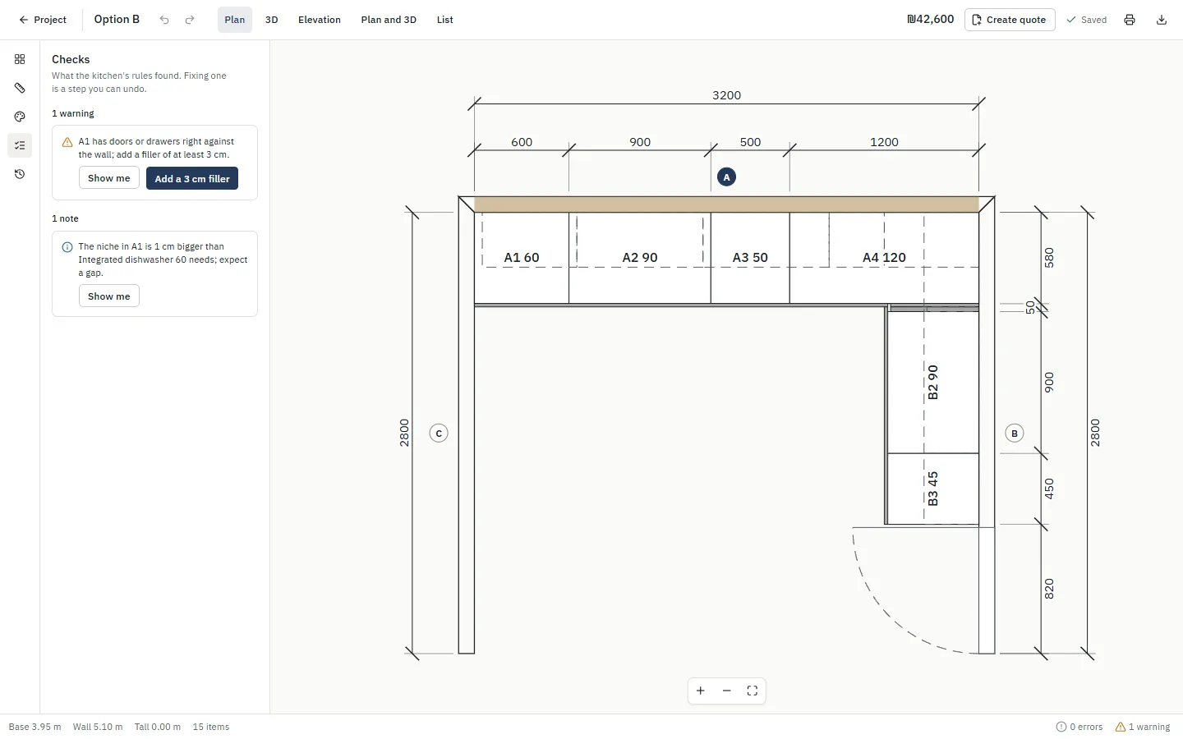Click the 820 vertical dimension

(1049, 589)
